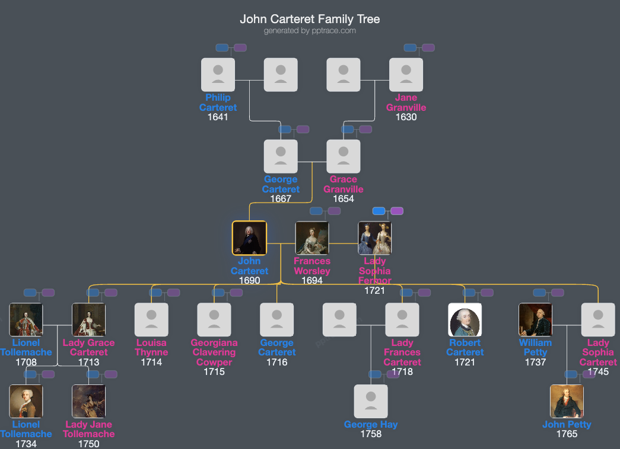Click Lady Sophia Carteret 1745's avatar icon
The height and width of the screenshot is (449, 620).
pos(598,319)
